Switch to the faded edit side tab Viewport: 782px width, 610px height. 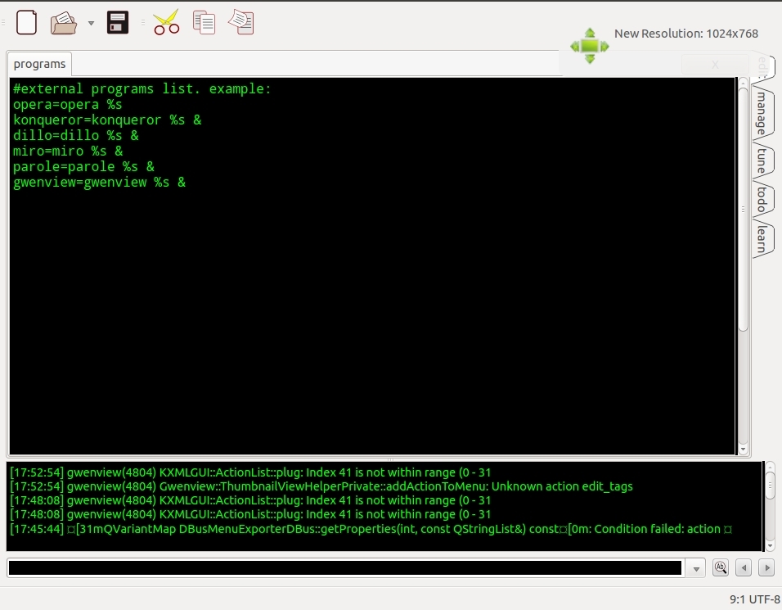coord(762,67)
